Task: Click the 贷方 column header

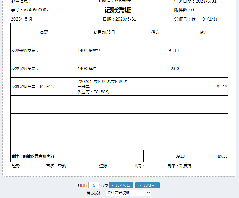Action: 204,32
